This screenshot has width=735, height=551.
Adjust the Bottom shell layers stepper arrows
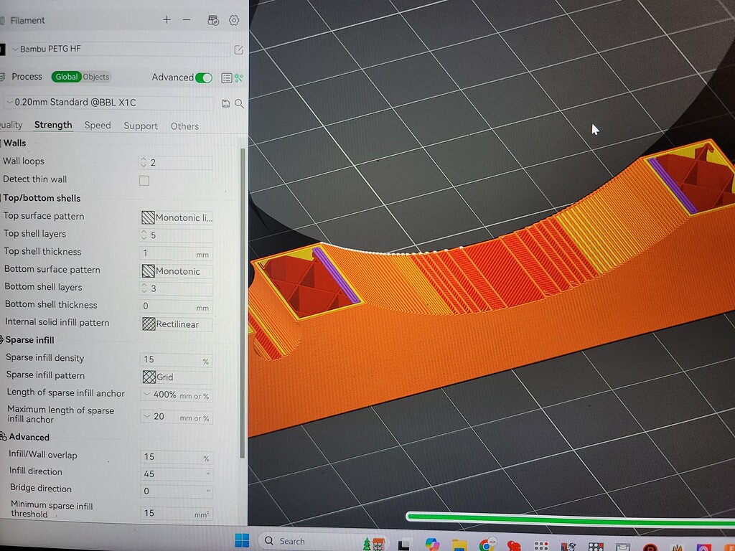click(144, 288)
